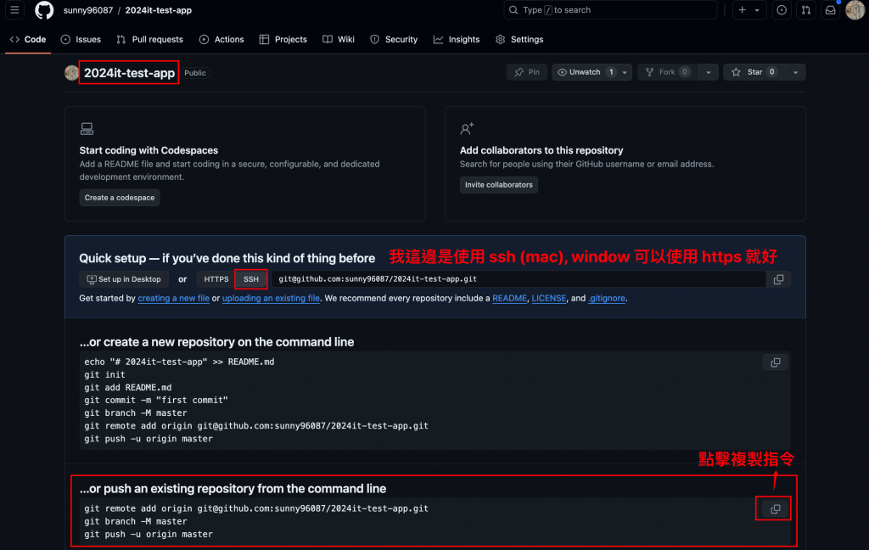
Task: Expand the create new dropdown caret
Action: coord(757,10)
